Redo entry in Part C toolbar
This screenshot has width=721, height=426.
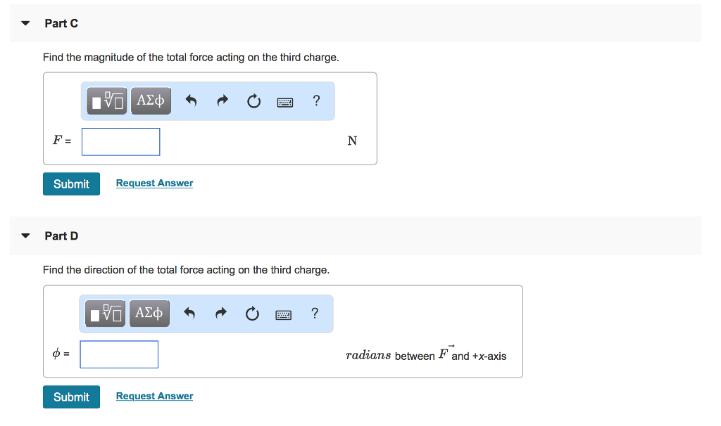click(222, 100)
